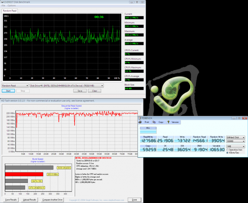Click the 00:36 elapsed timer
The image size is (248, 203).
tap(99, 17)
